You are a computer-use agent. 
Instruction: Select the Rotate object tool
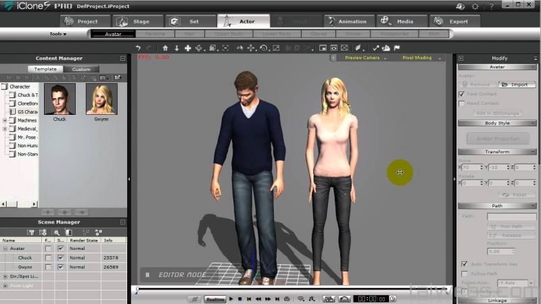point(264,48)
